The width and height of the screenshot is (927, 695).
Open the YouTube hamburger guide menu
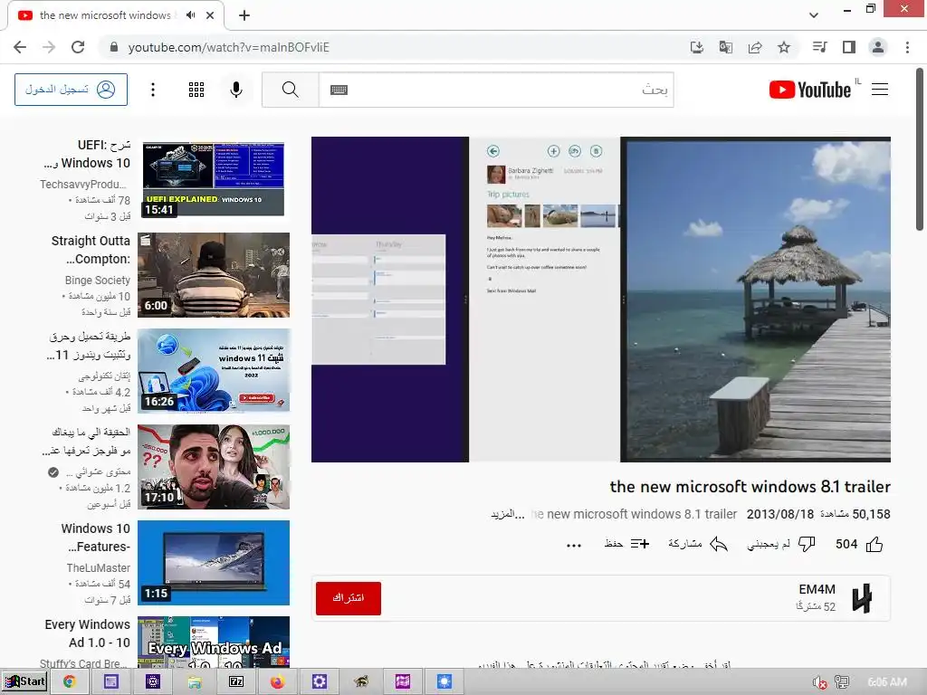[880, 90]
